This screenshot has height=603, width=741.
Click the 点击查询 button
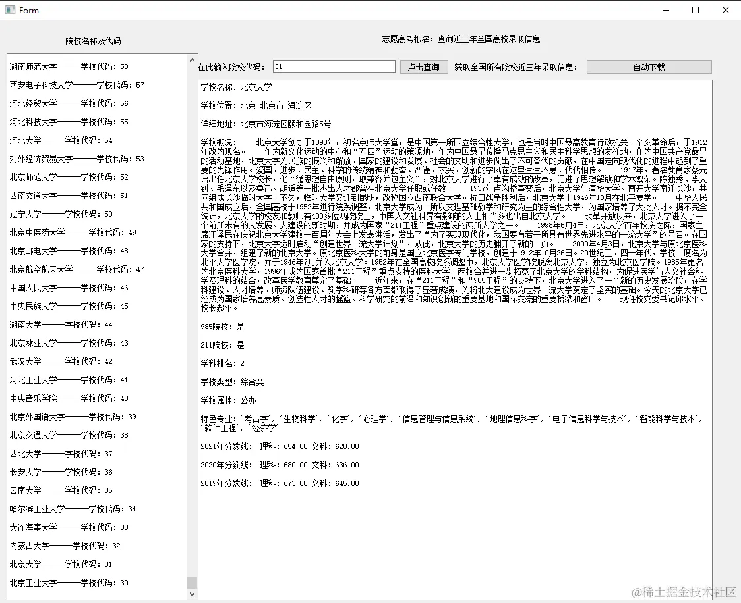pos(423,67)
